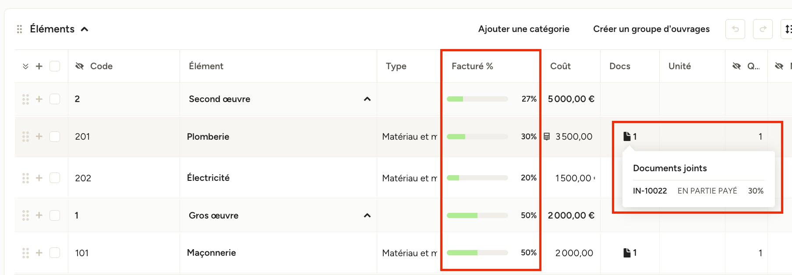The height and width of the screenshot is (275, 792).
Task: Collapse the Éléments section chevron
Action: [85, 29]
